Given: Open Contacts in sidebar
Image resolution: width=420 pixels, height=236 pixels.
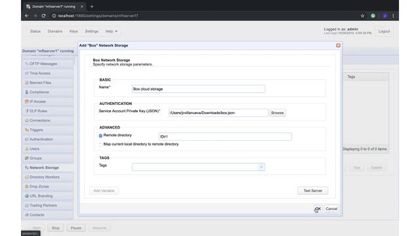Looking at the screenshot, I should [x=48, y=215].
